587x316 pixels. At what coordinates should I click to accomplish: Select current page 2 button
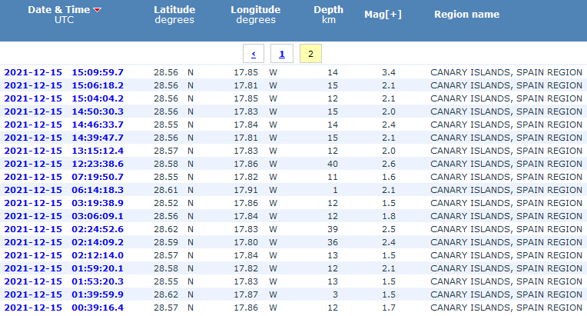point(310,54)
